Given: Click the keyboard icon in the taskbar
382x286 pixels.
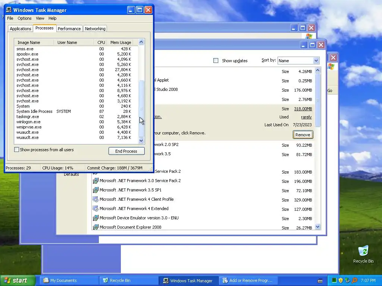Looking at the screenshot, I should coord(320,281).
